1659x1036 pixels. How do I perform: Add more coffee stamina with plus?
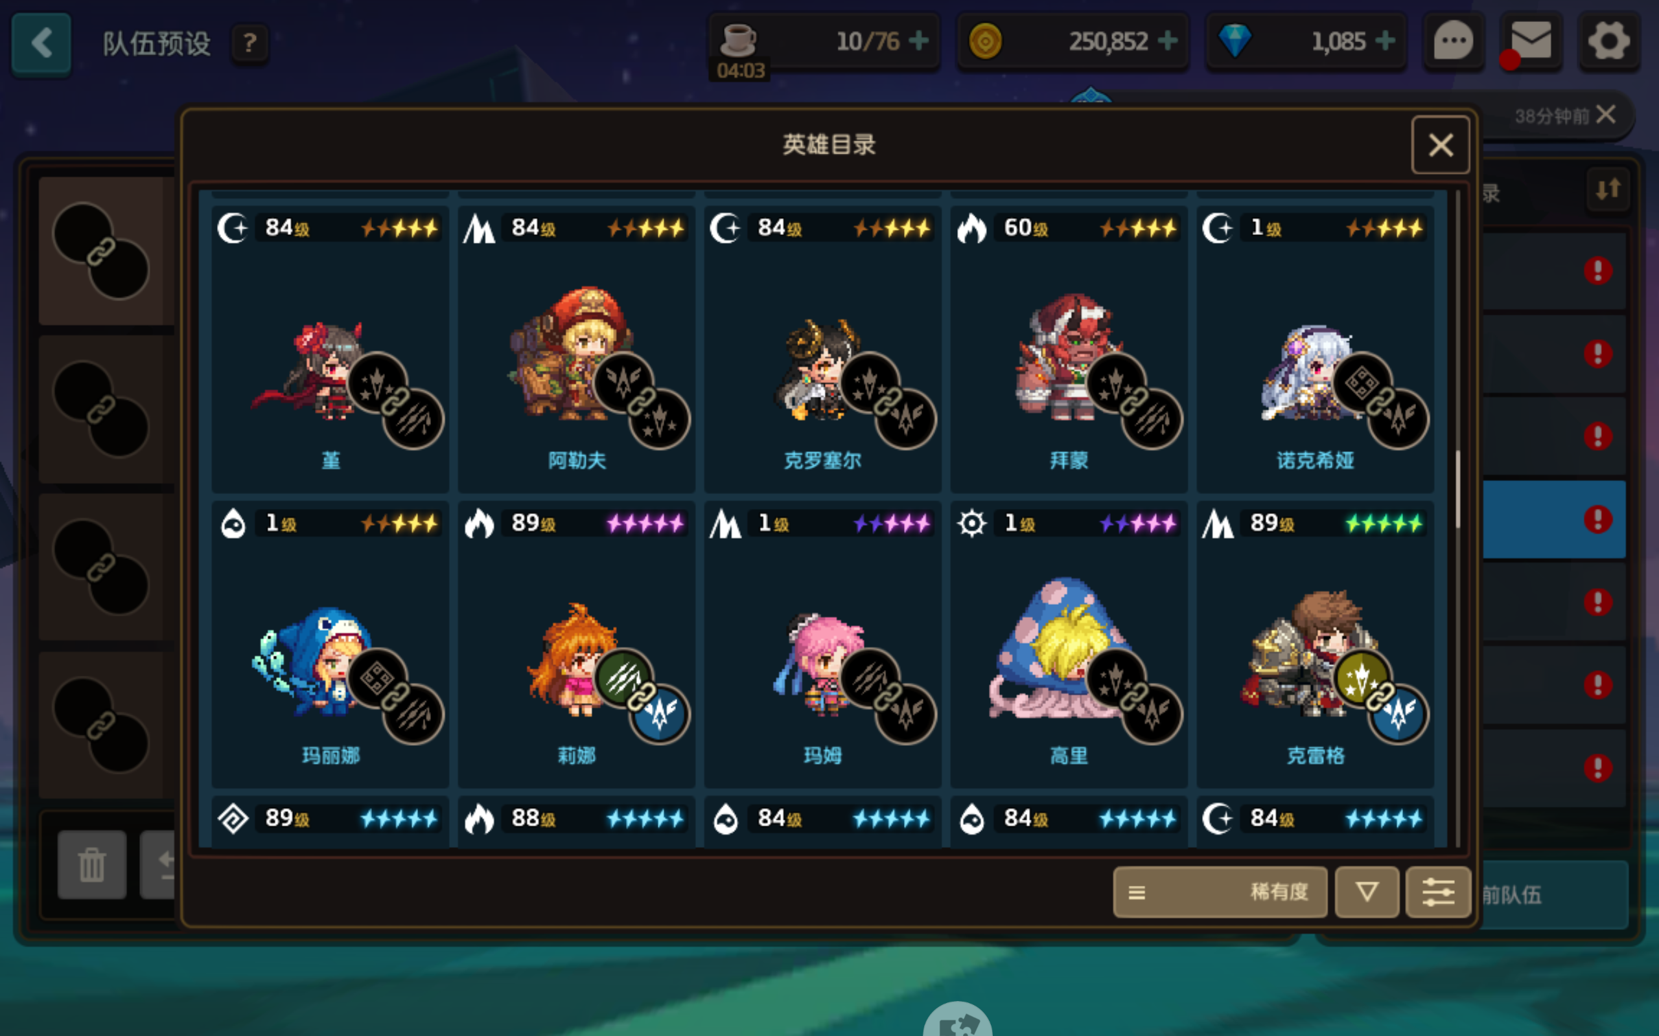[x=919, y=41]
